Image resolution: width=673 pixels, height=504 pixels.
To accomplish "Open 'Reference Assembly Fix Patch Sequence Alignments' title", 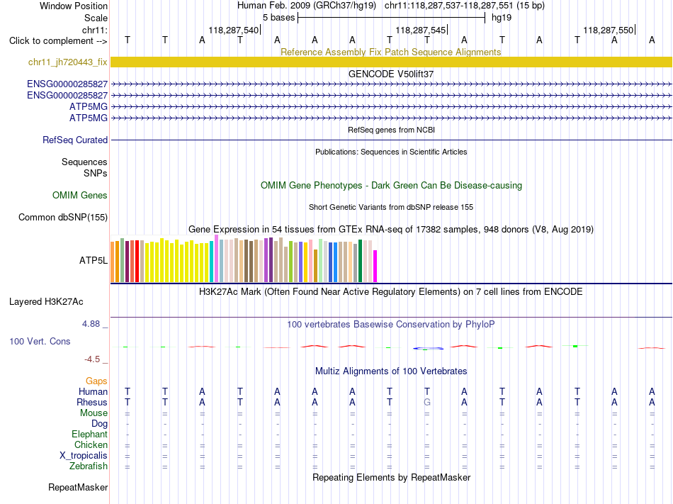I will (x=390, y=52).
